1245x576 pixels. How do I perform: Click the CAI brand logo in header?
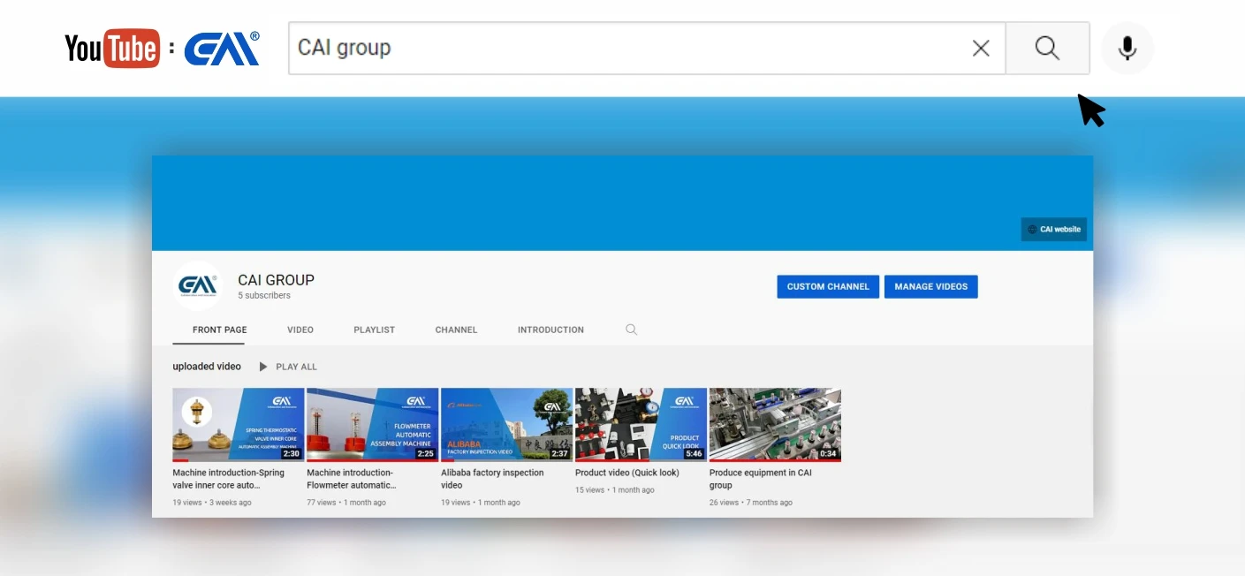point(221,49)
